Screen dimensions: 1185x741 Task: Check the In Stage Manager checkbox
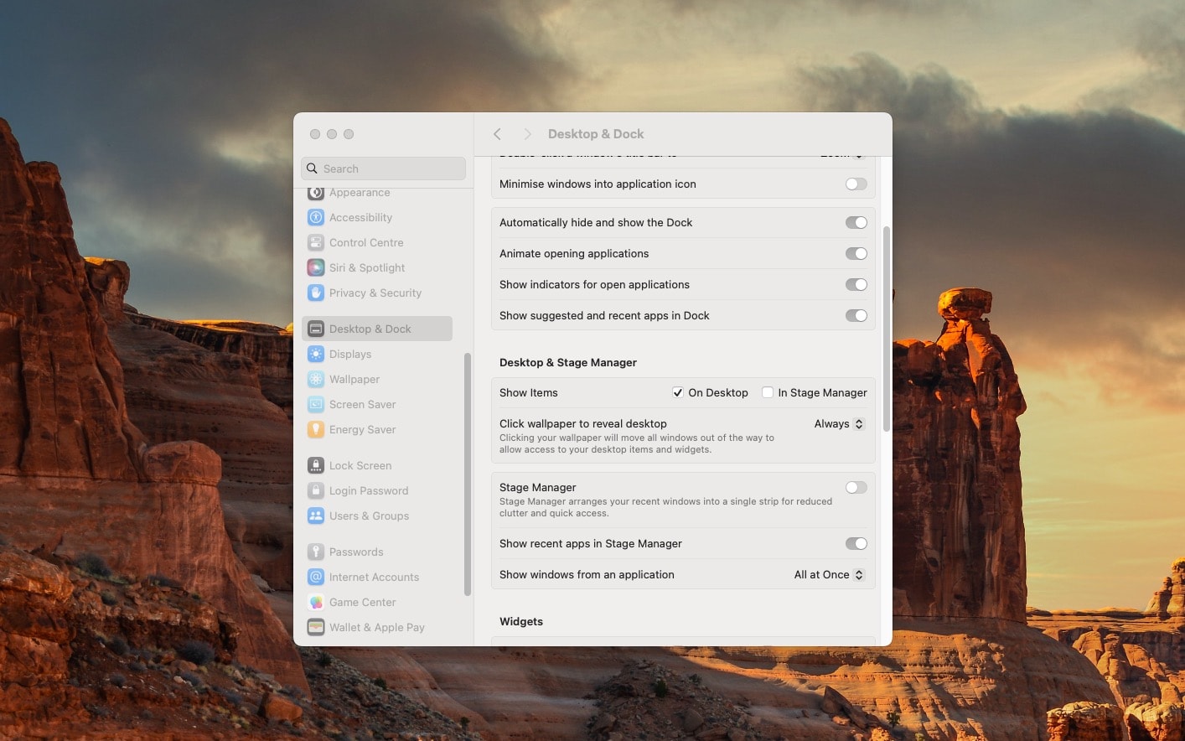[x=767, y=392]
